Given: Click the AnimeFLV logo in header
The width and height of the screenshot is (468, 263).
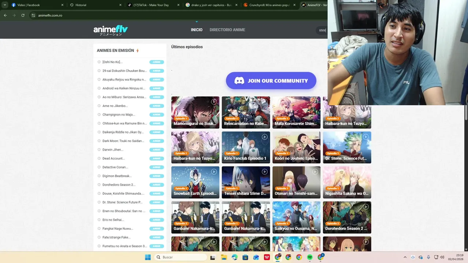Looking at the screenshot, I should [x=110, y=30].
